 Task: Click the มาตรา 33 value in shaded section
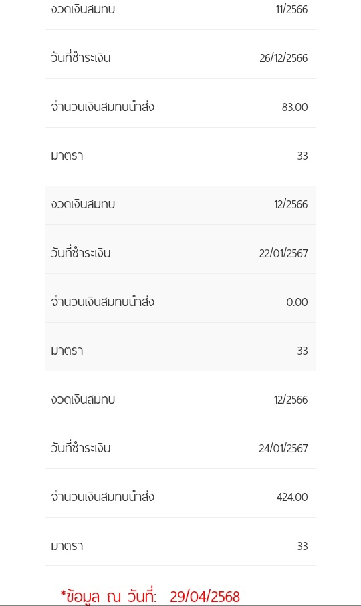click(x=302, y=351)
